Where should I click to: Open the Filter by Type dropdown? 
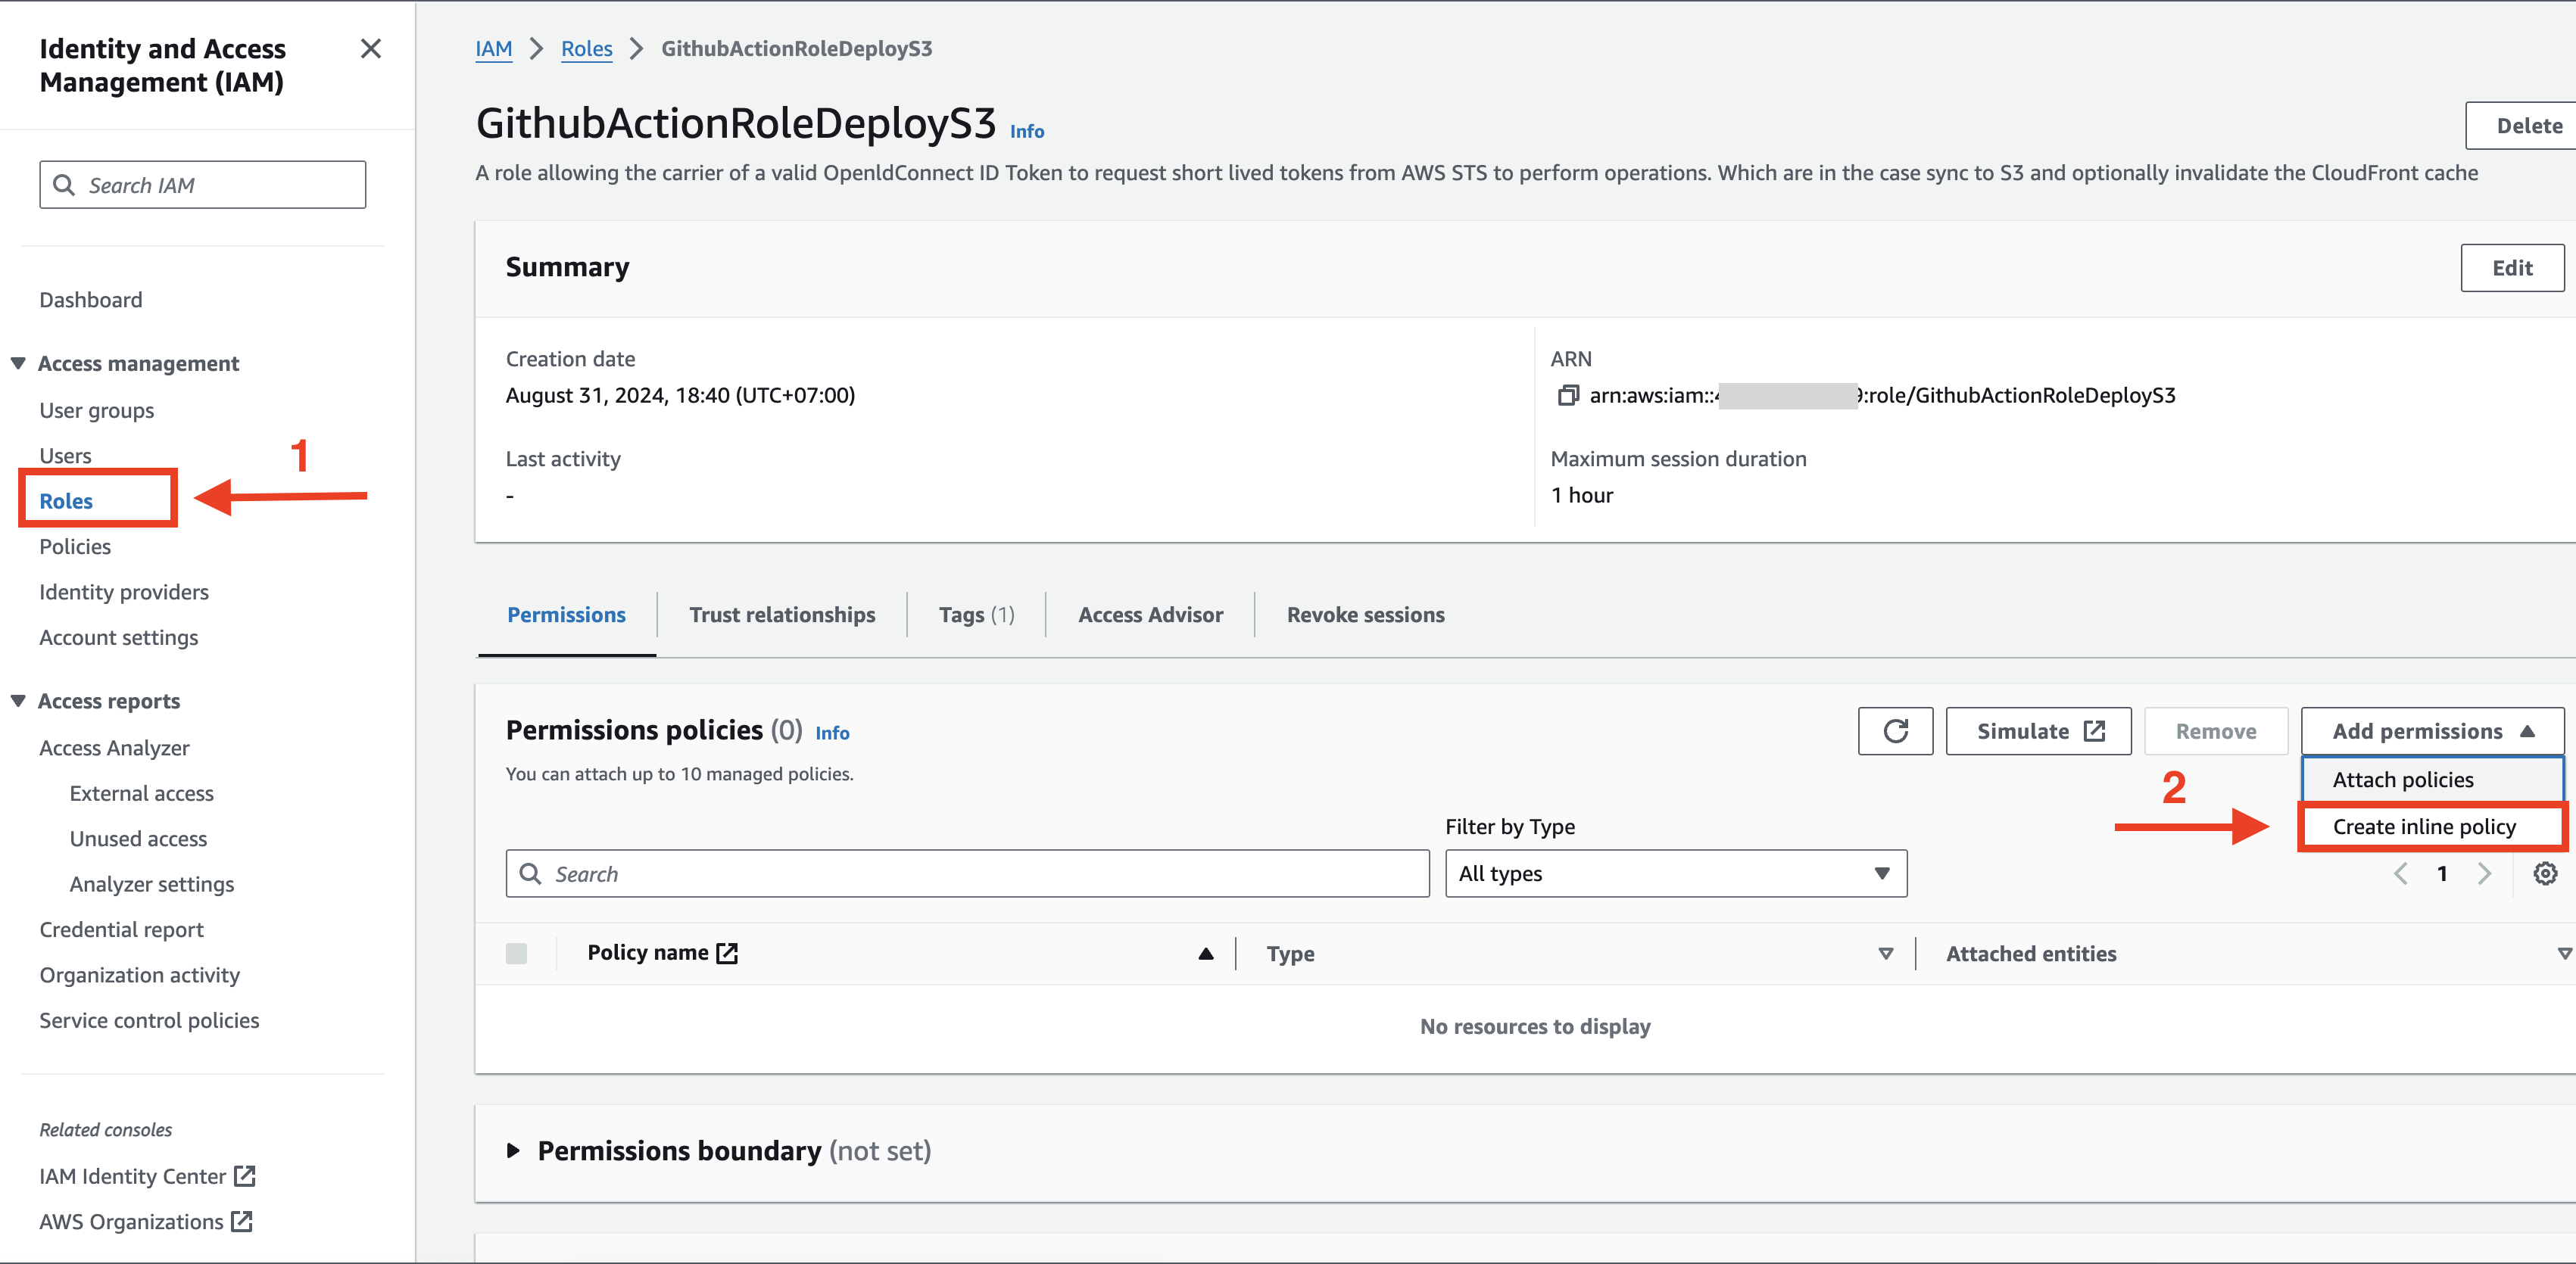tap(1676, 874)
